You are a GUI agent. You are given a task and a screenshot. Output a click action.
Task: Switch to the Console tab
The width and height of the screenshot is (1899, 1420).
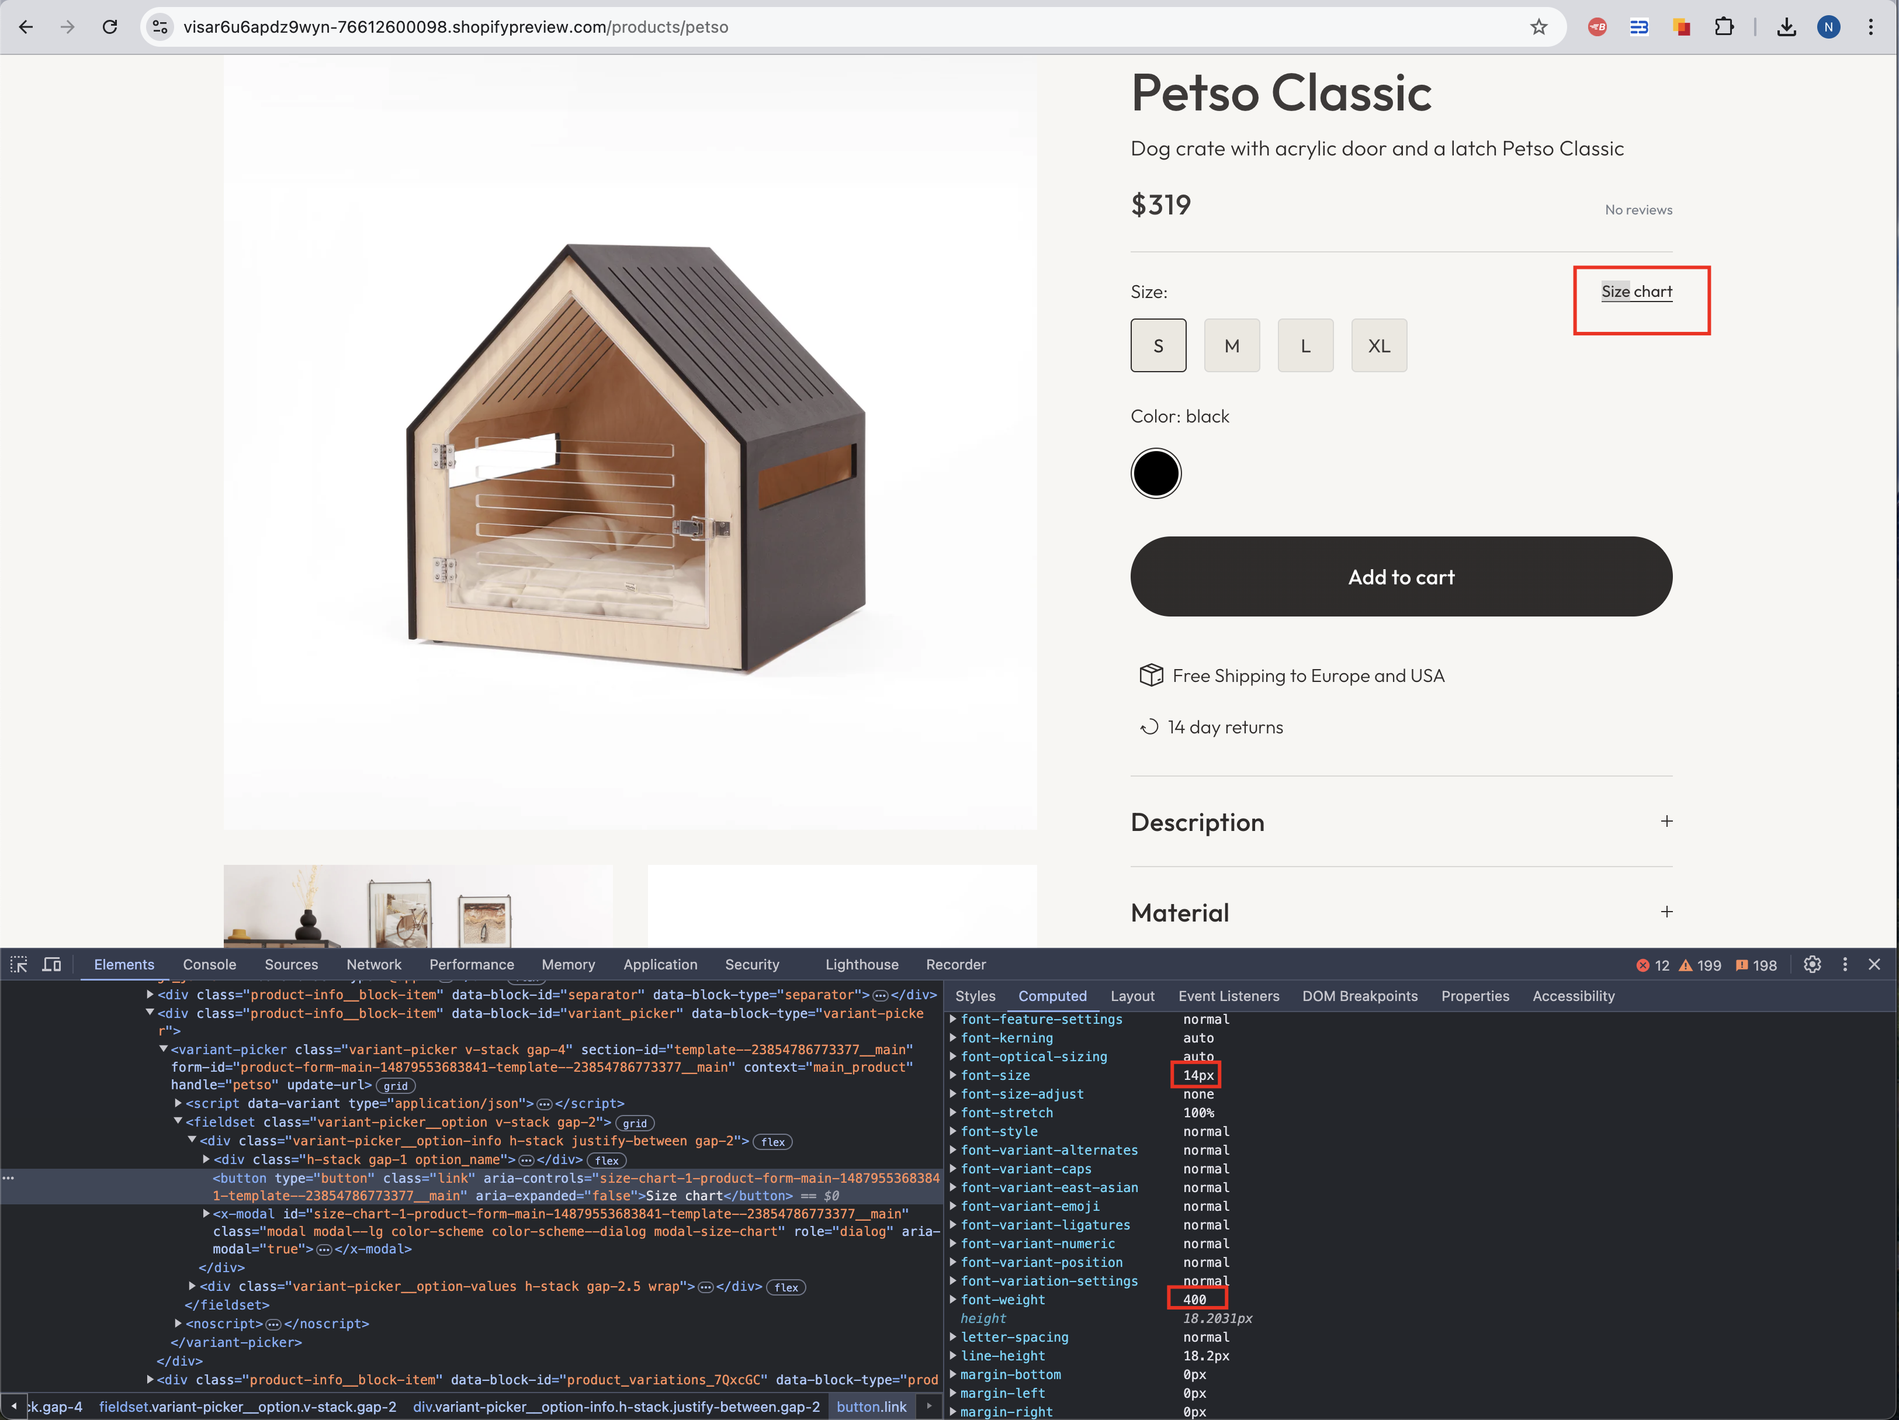click(x=209, y=964)
